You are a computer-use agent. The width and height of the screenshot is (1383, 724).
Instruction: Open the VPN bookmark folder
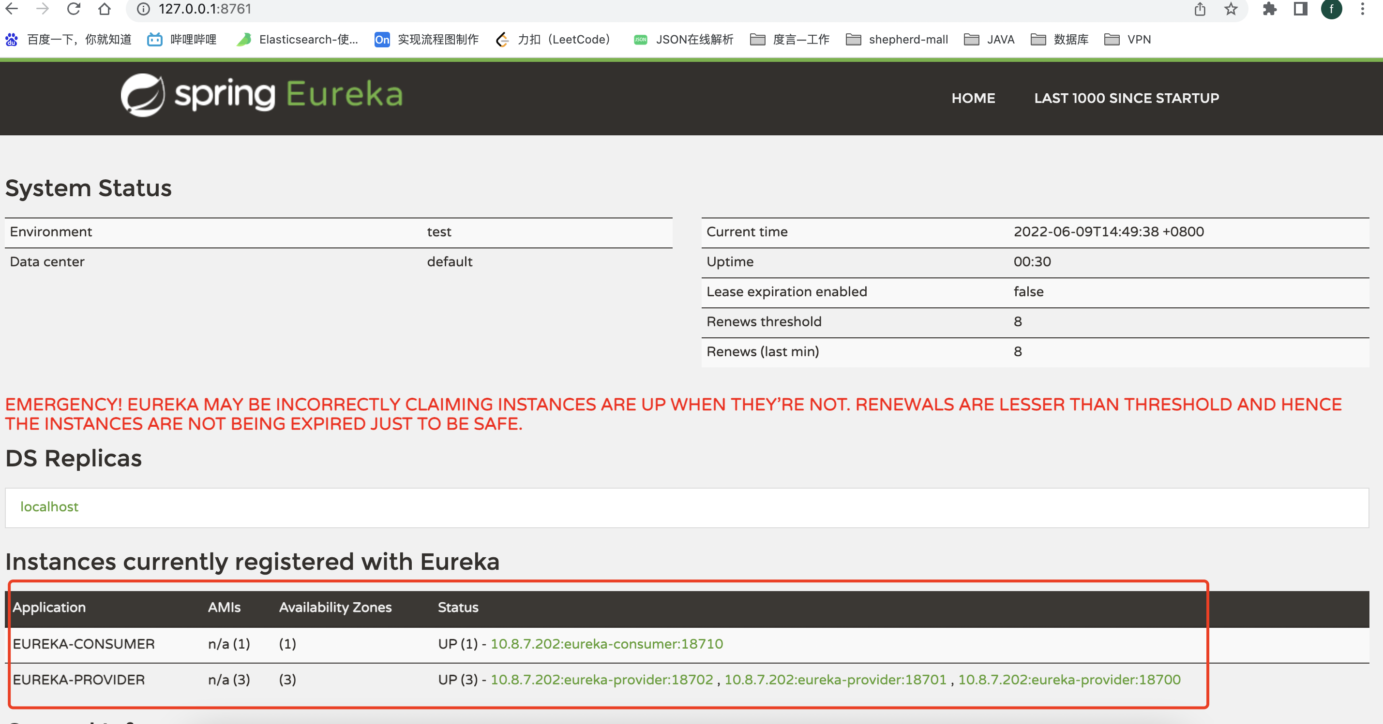[1127, 40]
